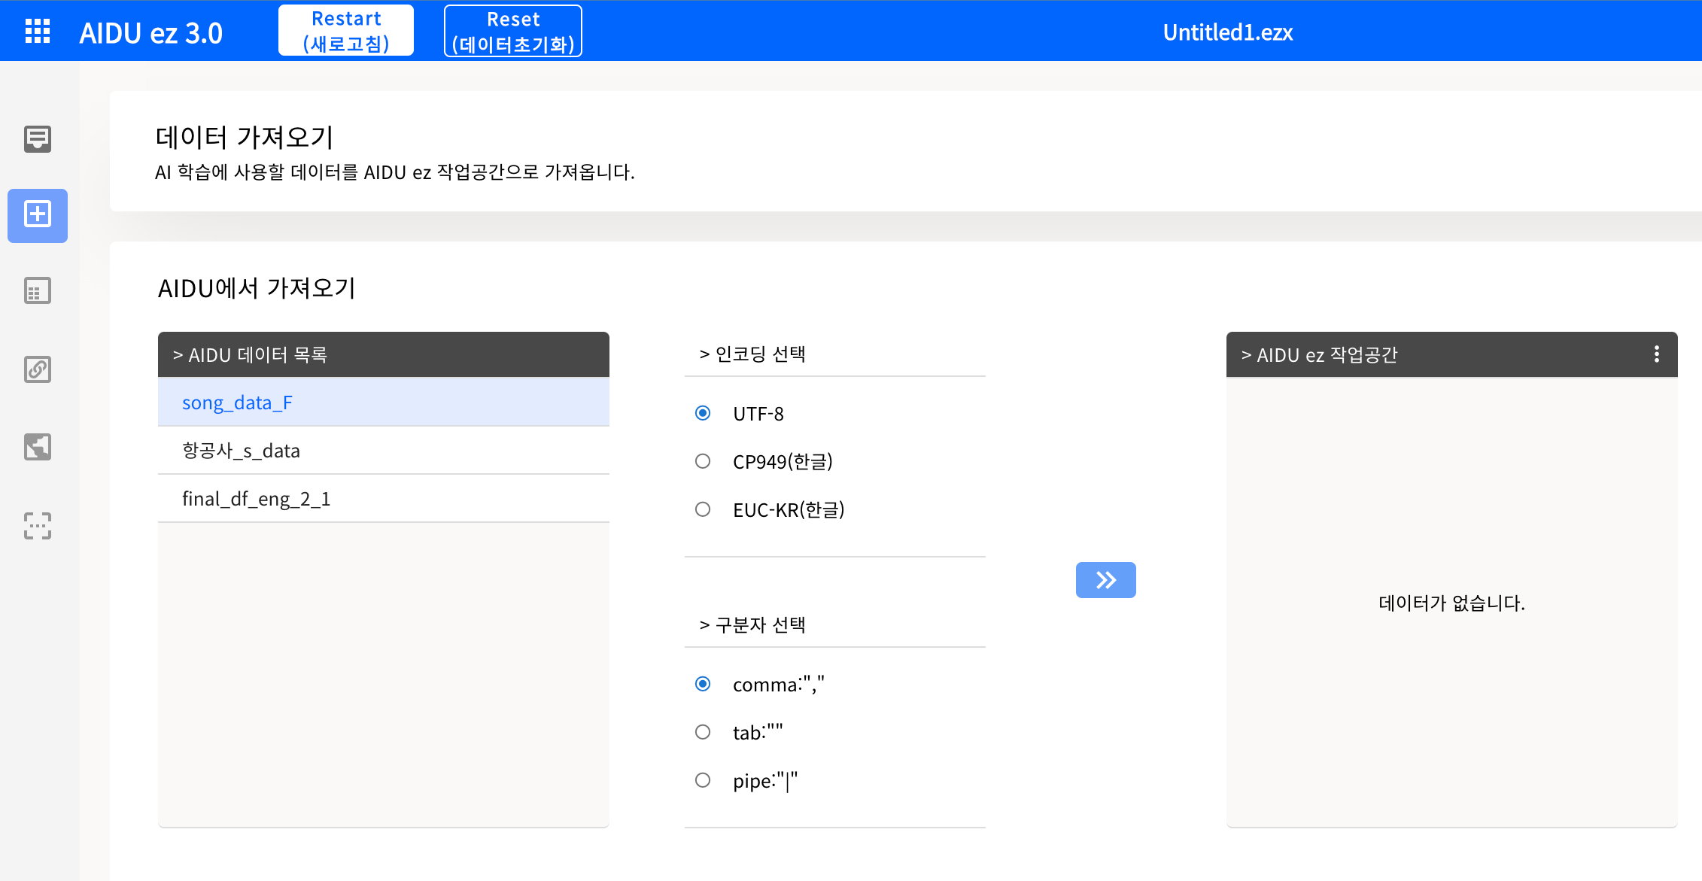
Task: Open the table/grid sidebar icon
Action: click(38, 290)
